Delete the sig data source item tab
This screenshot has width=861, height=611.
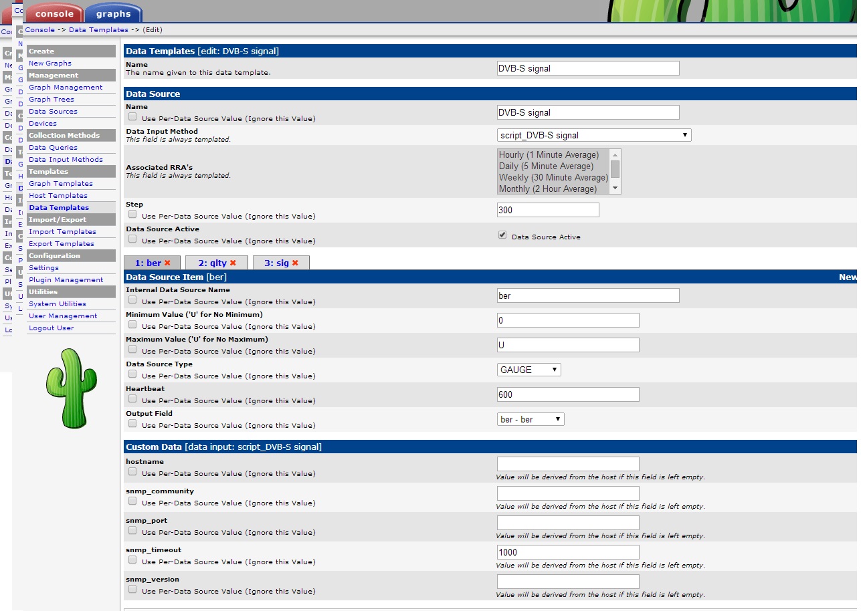coord(295,263)
